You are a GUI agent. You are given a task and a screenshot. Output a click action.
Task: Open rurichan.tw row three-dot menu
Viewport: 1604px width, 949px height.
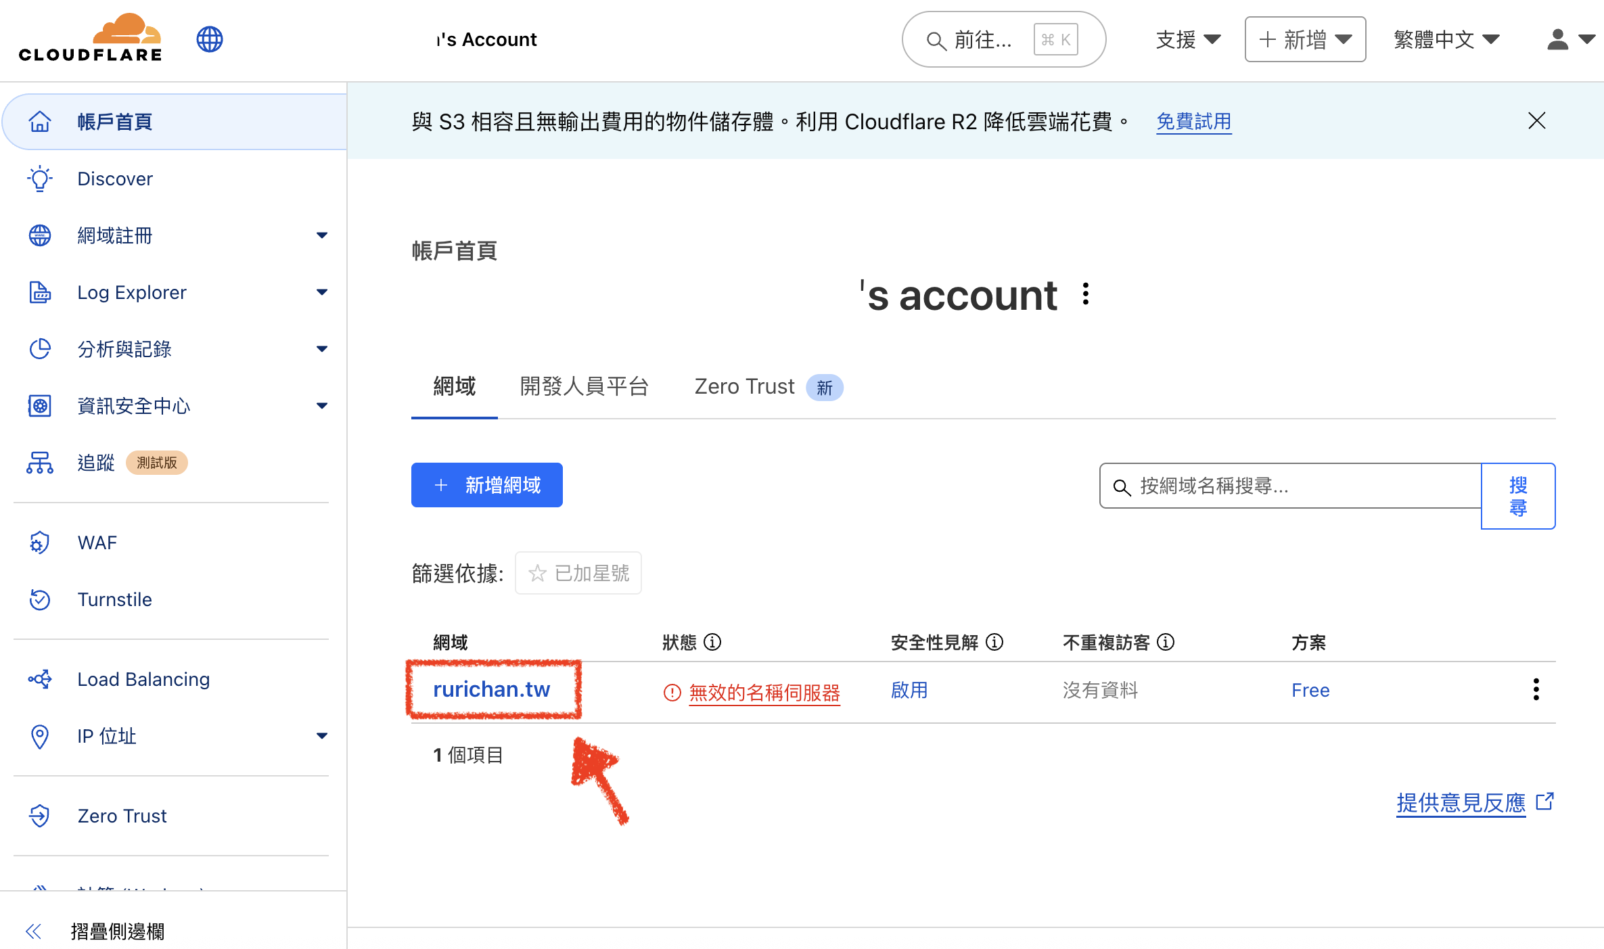click(1536, 690)
